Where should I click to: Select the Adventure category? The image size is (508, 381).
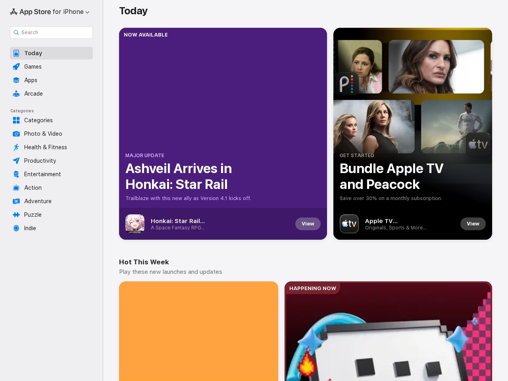(38, 201)
